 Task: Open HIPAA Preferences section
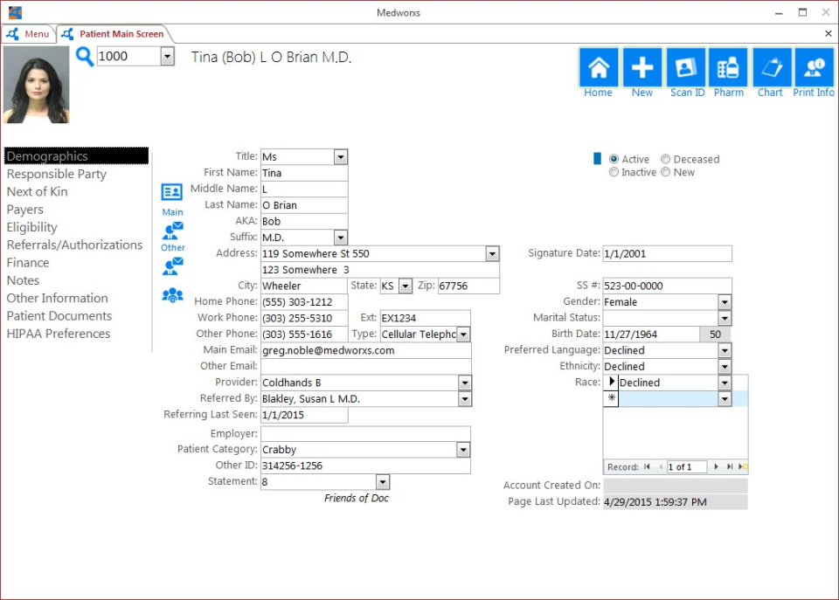59,334
